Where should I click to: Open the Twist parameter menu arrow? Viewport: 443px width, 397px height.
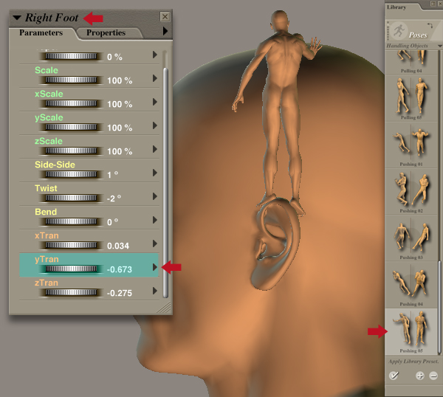click(x=155, y=196)
